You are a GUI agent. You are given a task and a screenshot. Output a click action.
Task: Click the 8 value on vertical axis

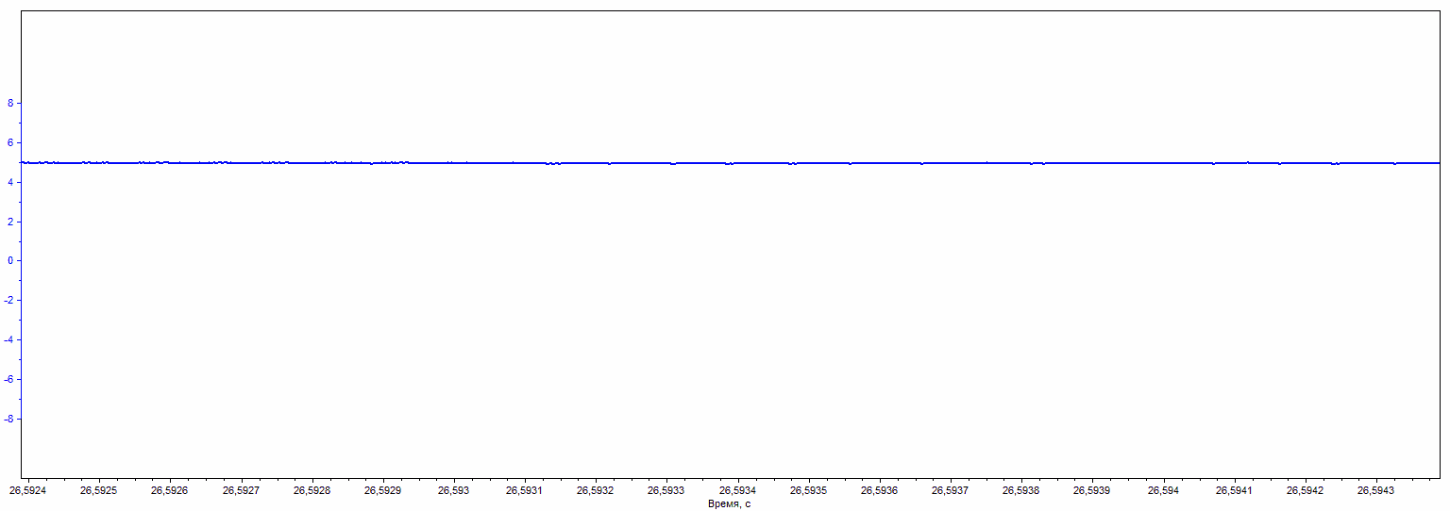pyautogui.click(x=11, y=104)
